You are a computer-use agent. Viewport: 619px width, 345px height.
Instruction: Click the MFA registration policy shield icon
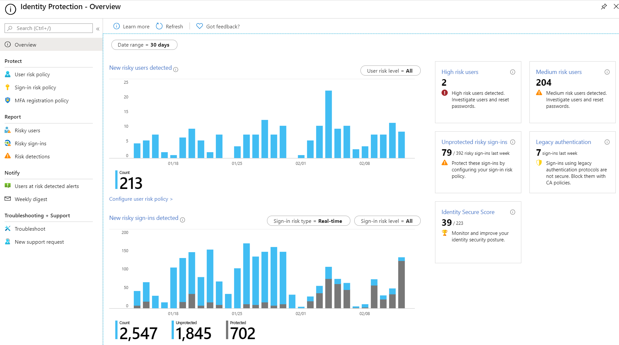7,100
